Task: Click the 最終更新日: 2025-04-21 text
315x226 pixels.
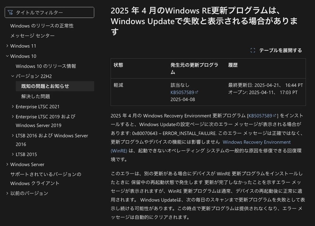Action: (266, 85)
